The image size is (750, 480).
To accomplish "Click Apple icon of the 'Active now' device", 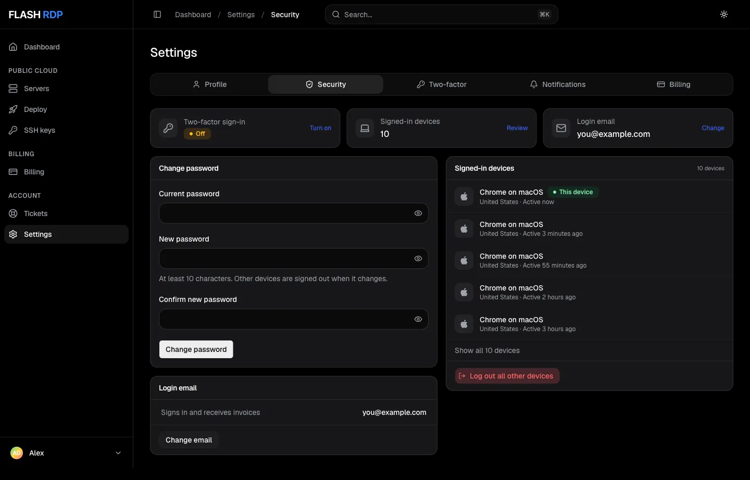I will [x=464, y=196].
